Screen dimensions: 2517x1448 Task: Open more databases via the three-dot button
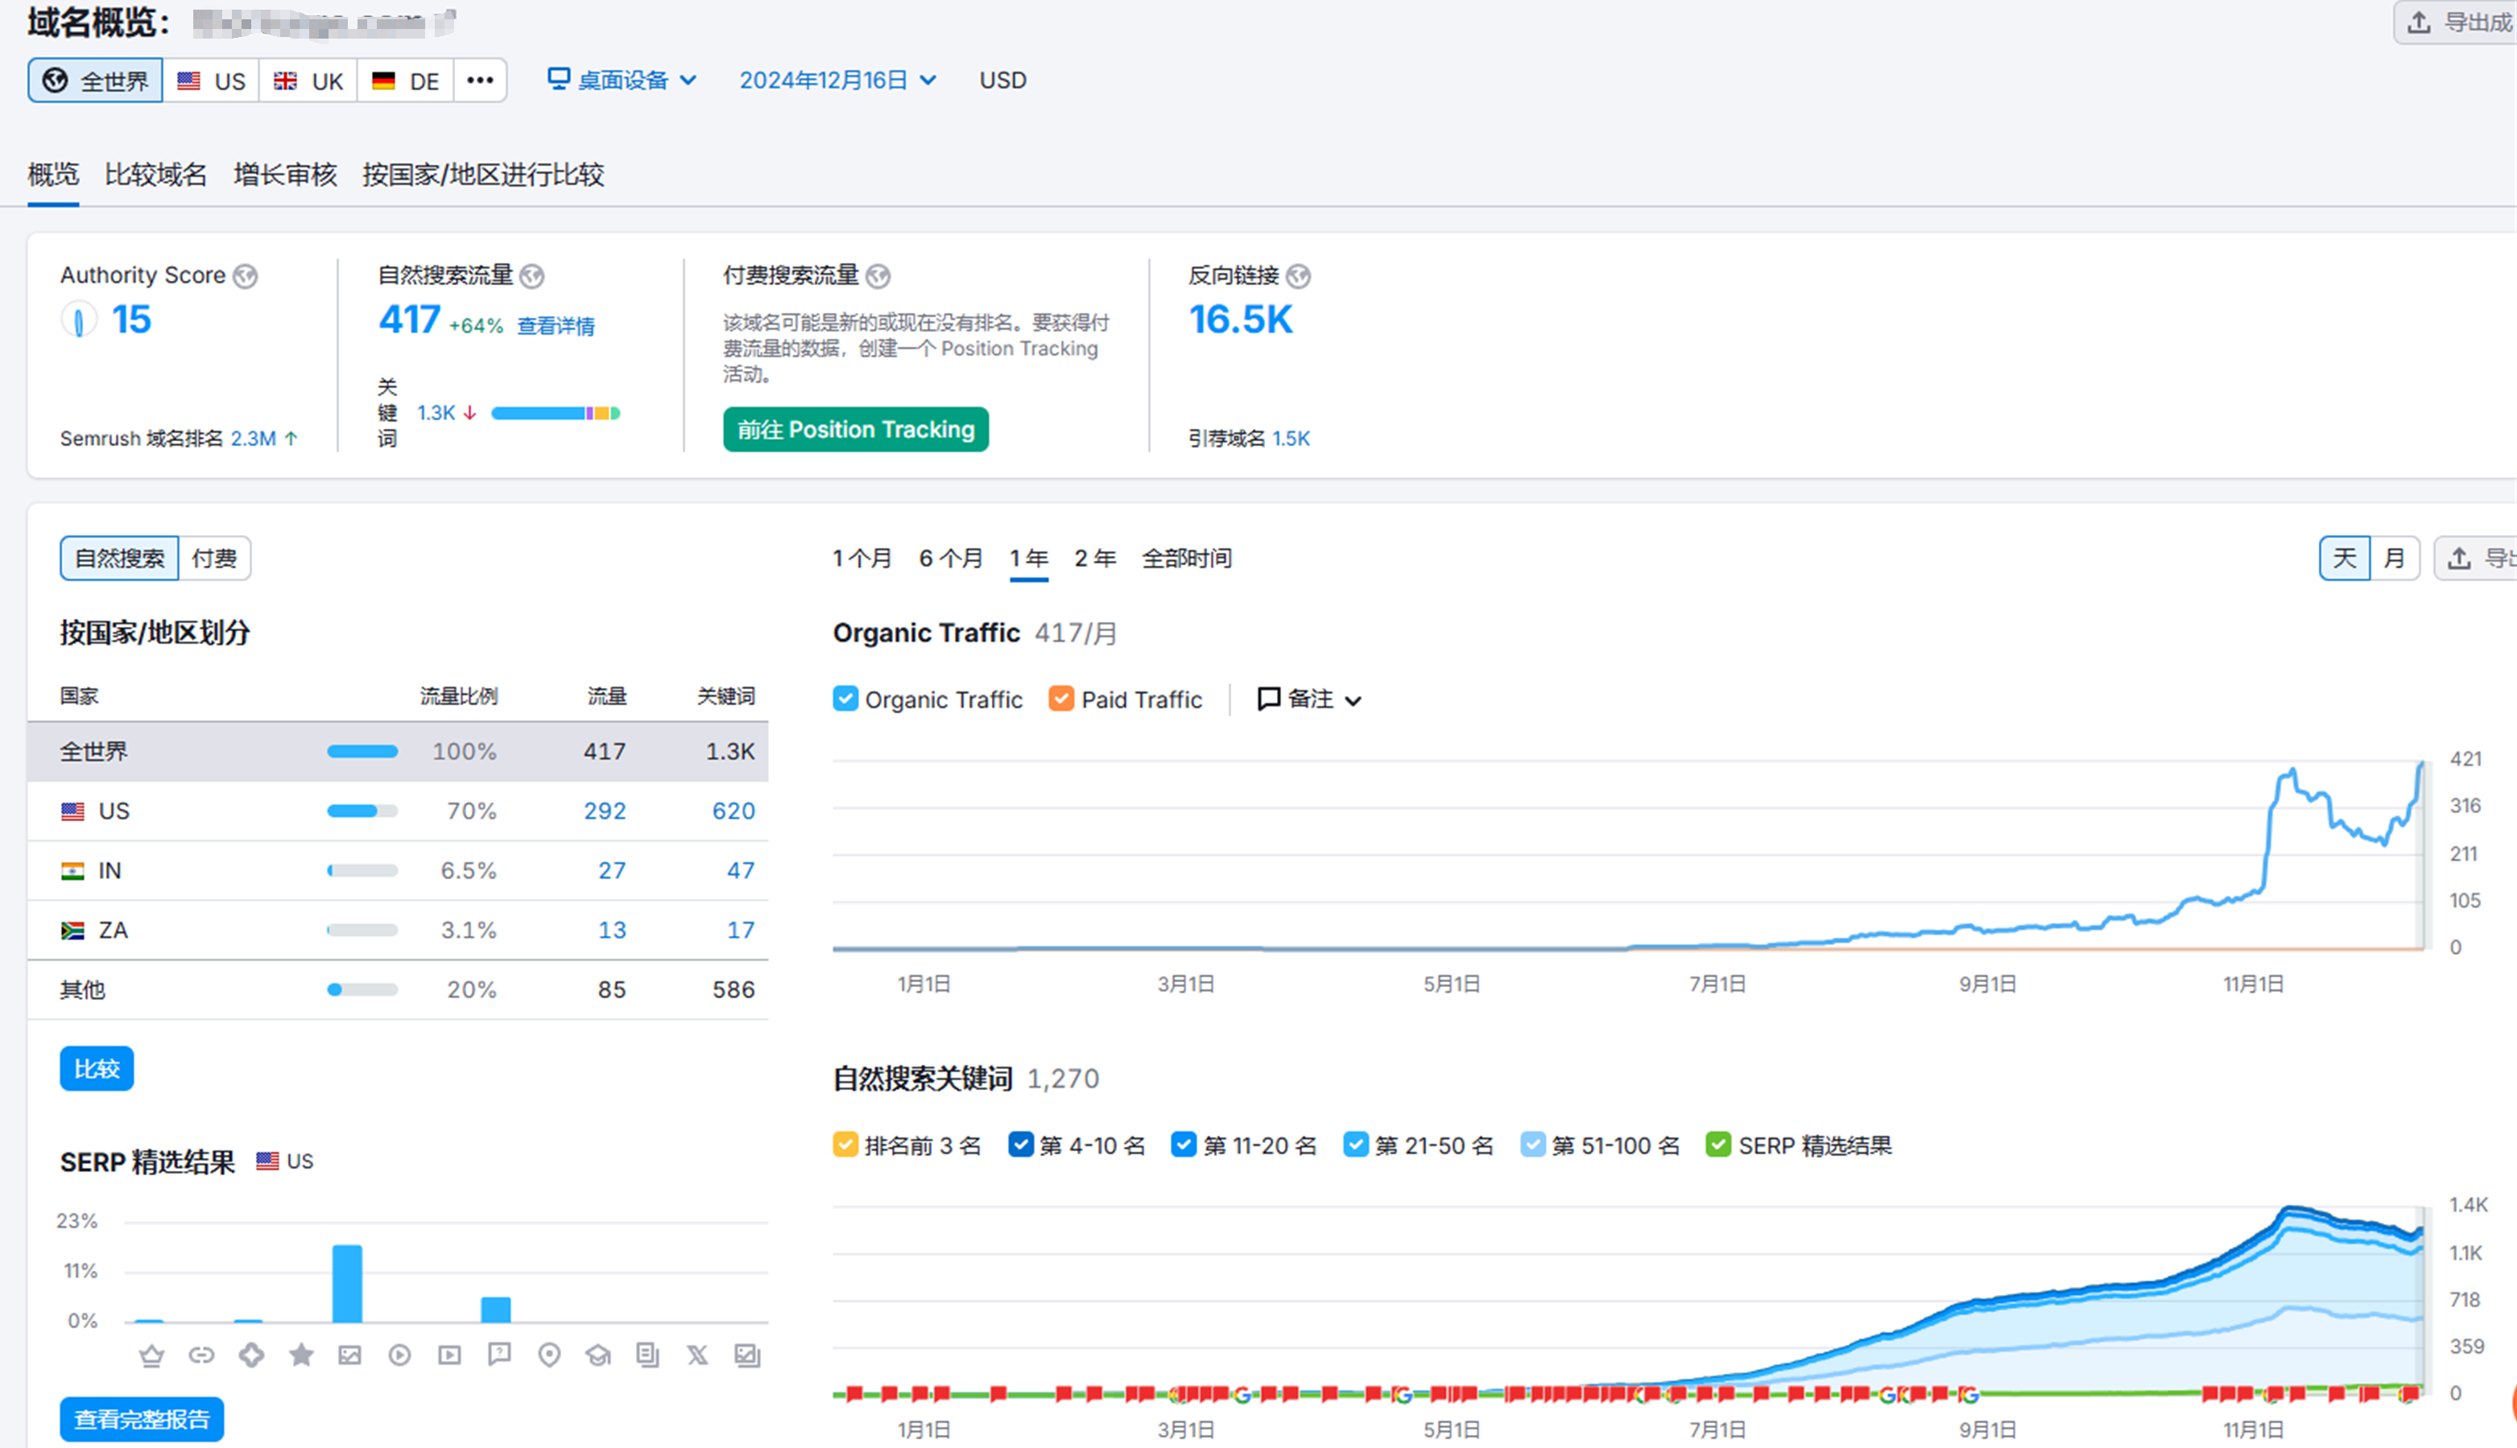(x=481, y=80)
